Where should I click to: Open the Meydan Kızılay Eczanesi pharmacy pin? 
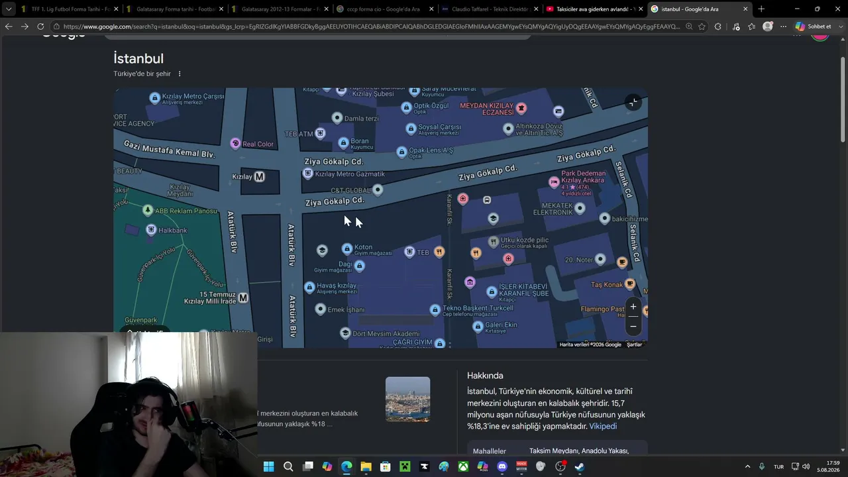tap(521, 108)
